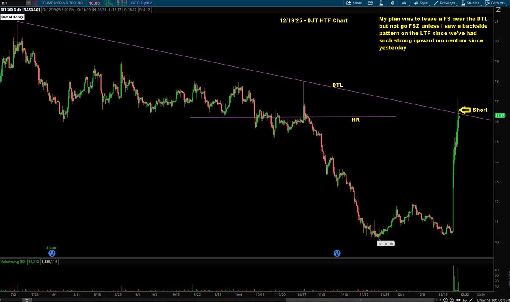Click the $-0.08 earnings label
The image size is (510, 302).
(x=51, y=248)
